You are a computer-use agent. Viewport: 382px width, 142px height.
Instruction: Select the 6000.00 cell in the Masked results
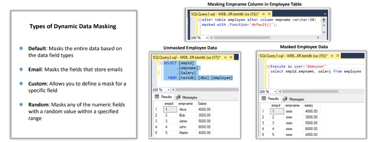pyautogui.click(x=311, y=129)
